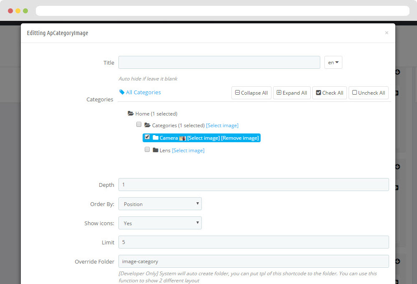Image resolution: width=417 pixels, height=284 pixels.
Task: Open the Order By dropdown
Action: 160,204
